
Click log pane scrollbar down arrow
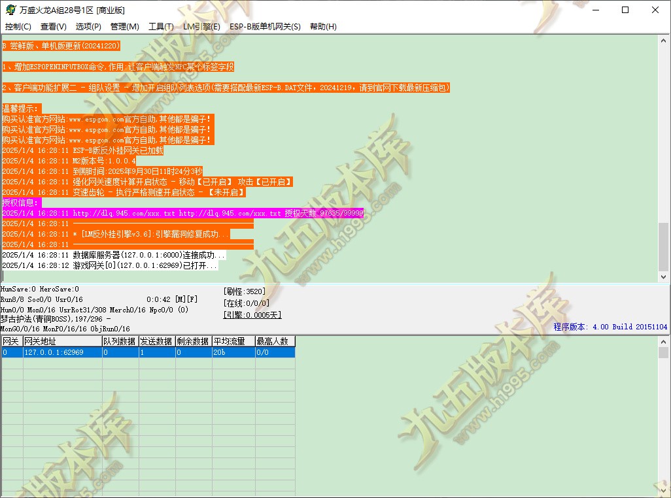pos(663,277)
